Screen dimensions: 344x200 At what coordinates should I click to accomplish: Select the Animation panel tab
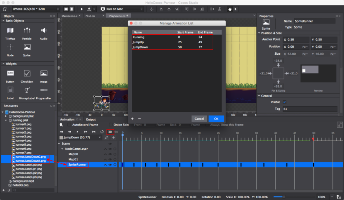[x=67, y=119]
